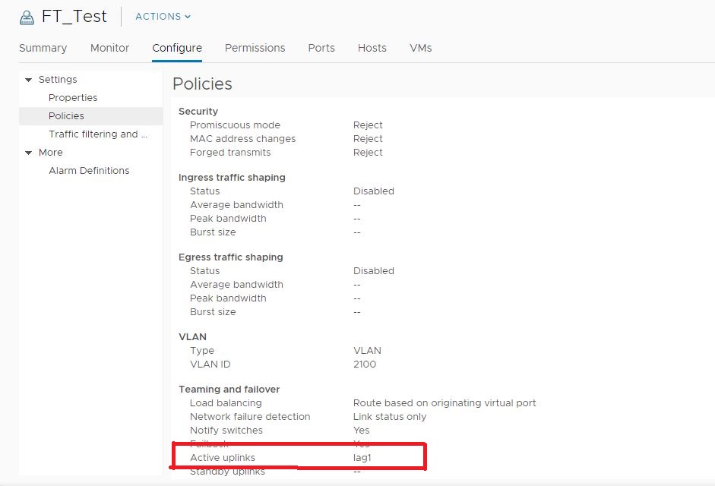The width and height of the screenshot is (715, 486).
Task: Open Traffic filtering and marking settings
Action: pyautogui.click(x=100, y=134)
